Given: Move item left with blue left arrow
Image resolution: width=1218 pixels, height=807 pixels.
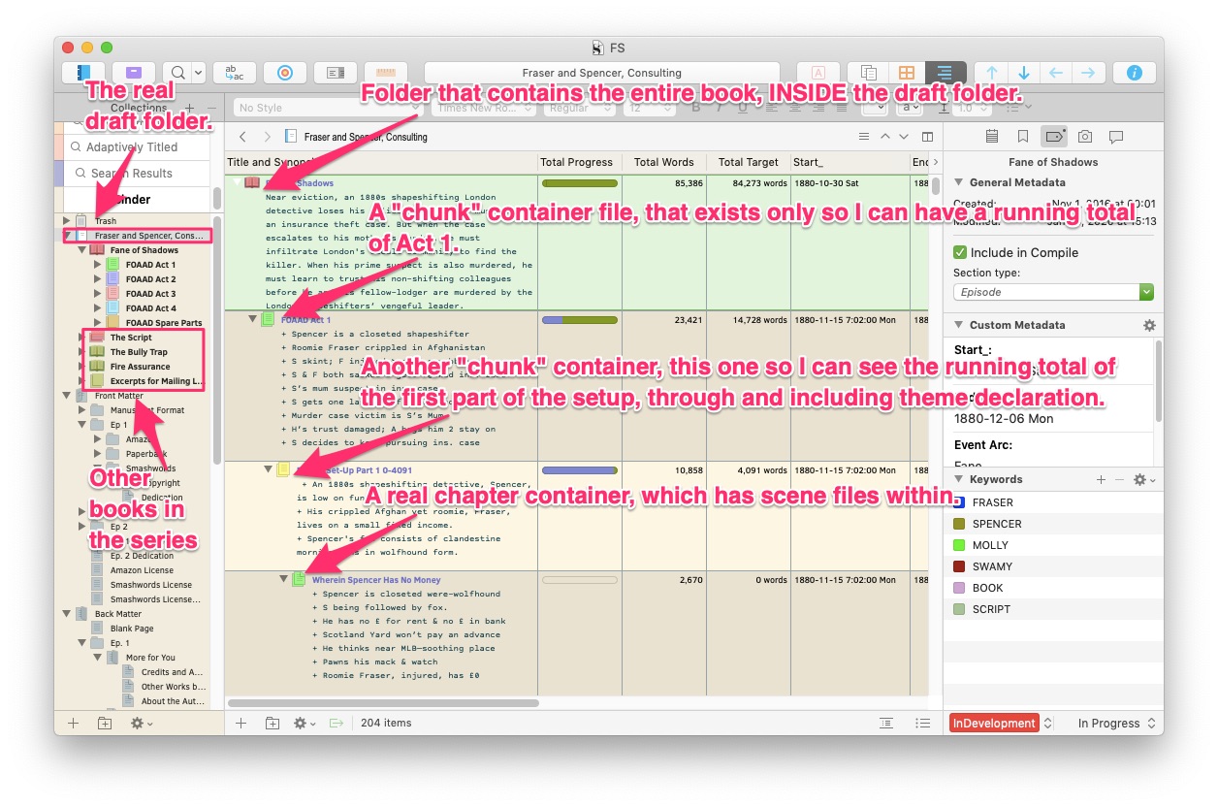Looking at the screenshot, I should pos(1056,73).
